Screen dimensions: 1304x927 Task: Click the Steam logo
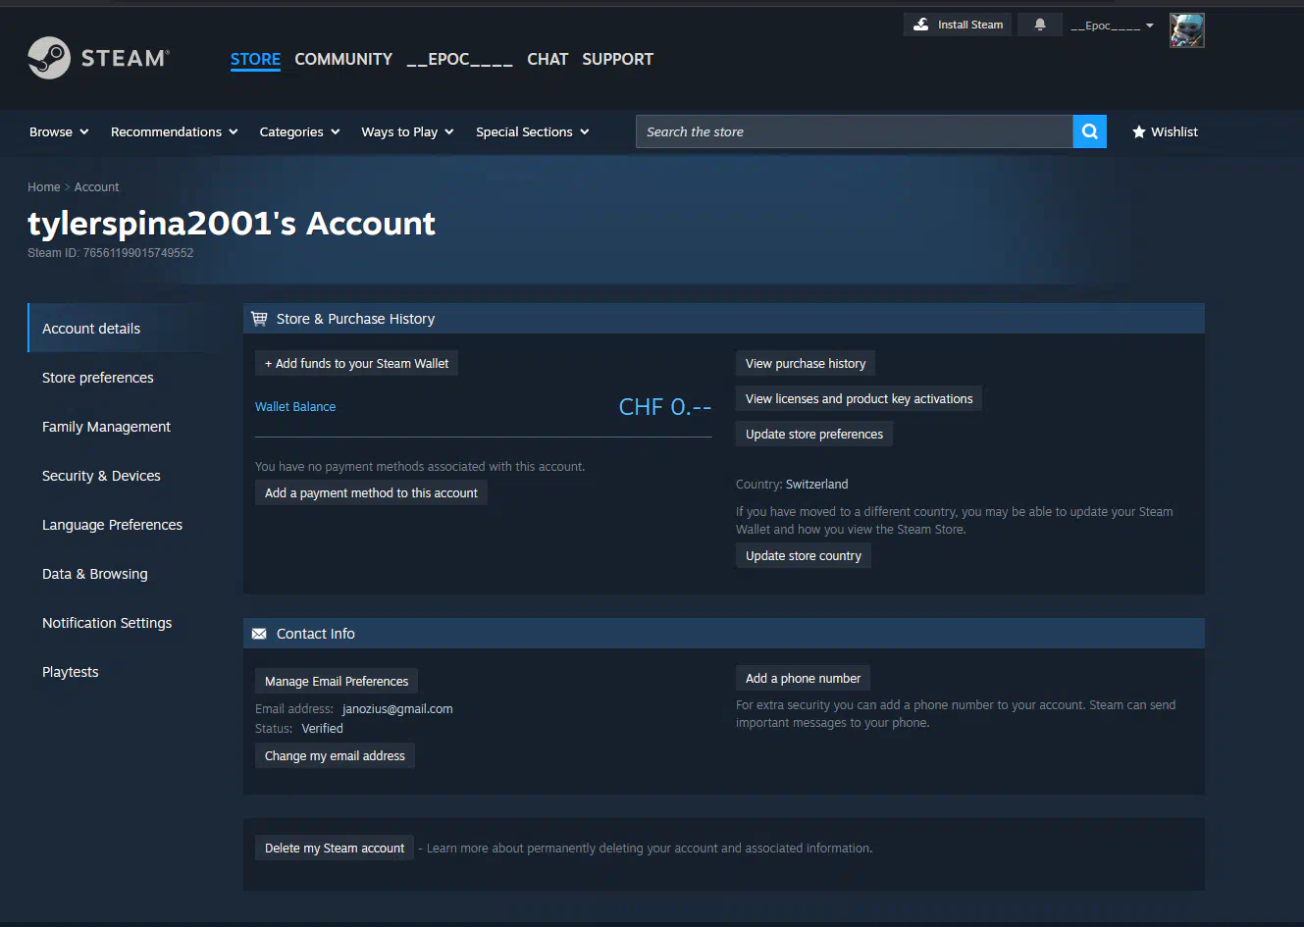click(x=98, y=58)
